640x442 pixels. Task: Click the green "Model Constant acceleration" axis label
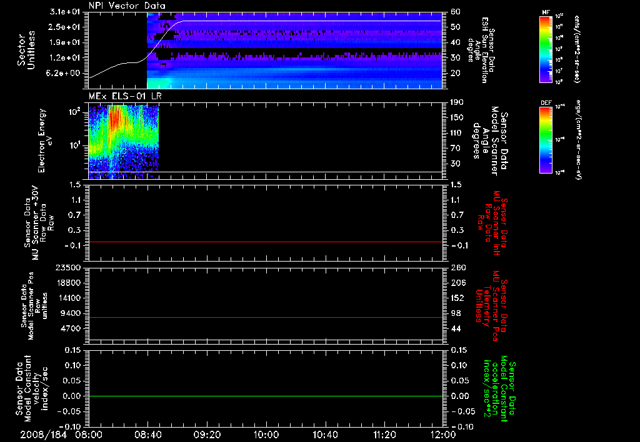tap(499, 390)
